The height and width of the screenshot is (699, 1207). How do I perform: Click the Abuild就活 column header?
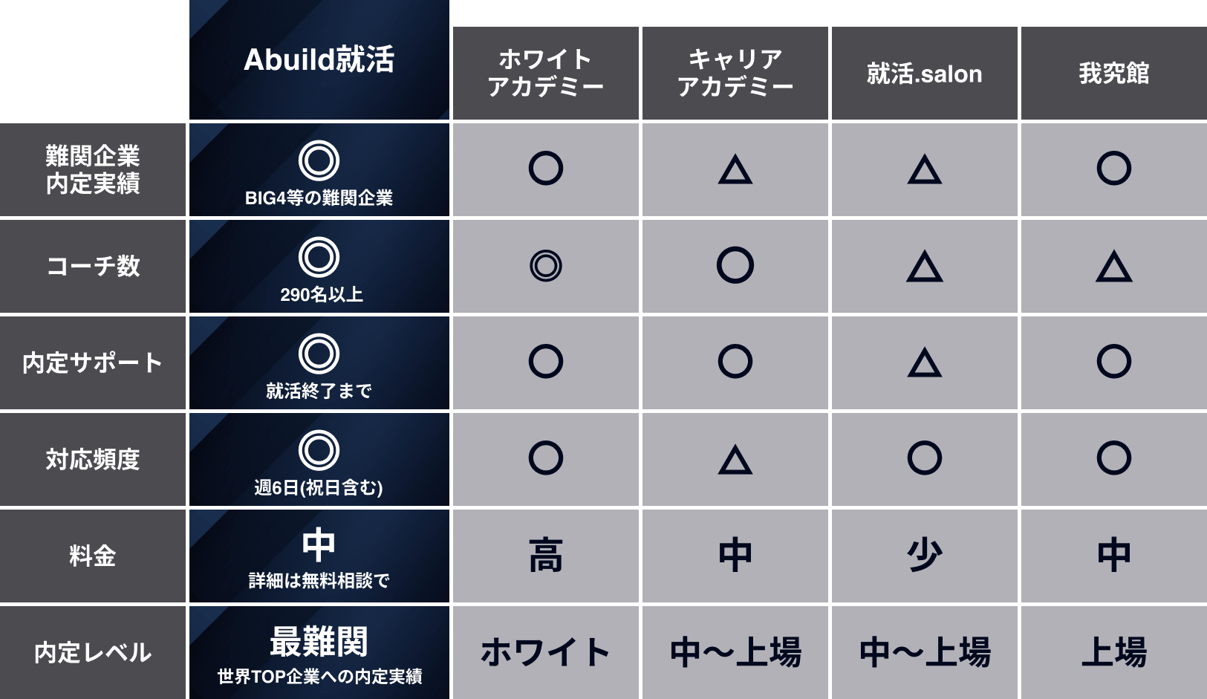click(319, 59)
